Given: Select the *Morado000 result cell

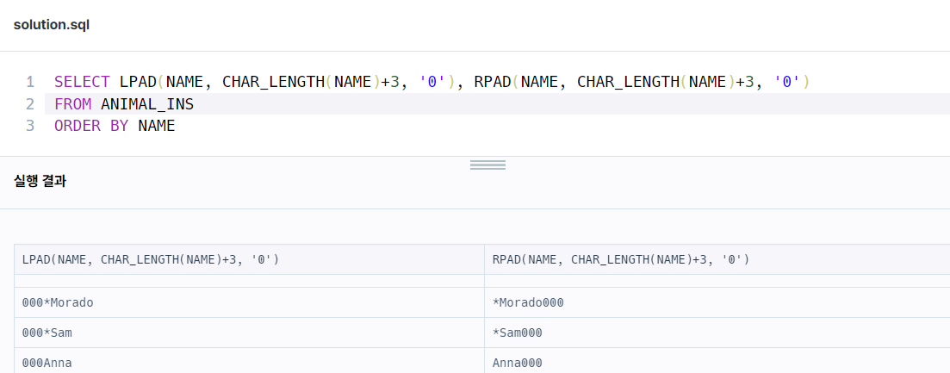Looking at the screenshot, I should [x=717, y=302].
